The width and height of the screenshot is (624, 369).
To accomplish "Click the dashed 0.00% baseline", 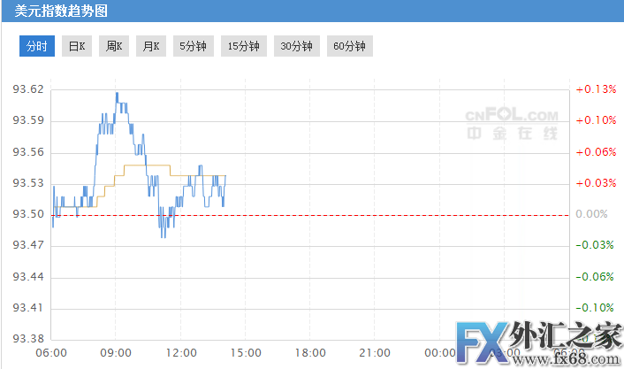I will click(x=354, y=215).
